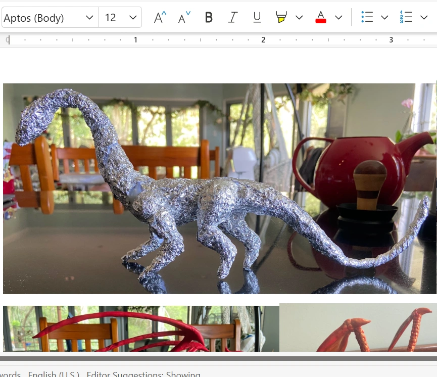Decrease font size with shrink font icon
This screenshot has width=437, height=377.
(184, 18)
